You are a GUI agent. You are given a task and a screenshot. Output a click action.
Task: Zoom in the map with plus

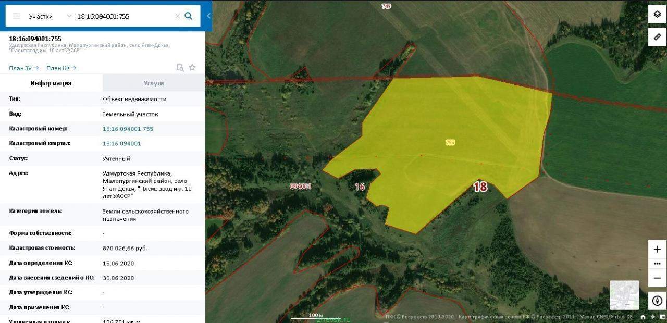(657, 249)
